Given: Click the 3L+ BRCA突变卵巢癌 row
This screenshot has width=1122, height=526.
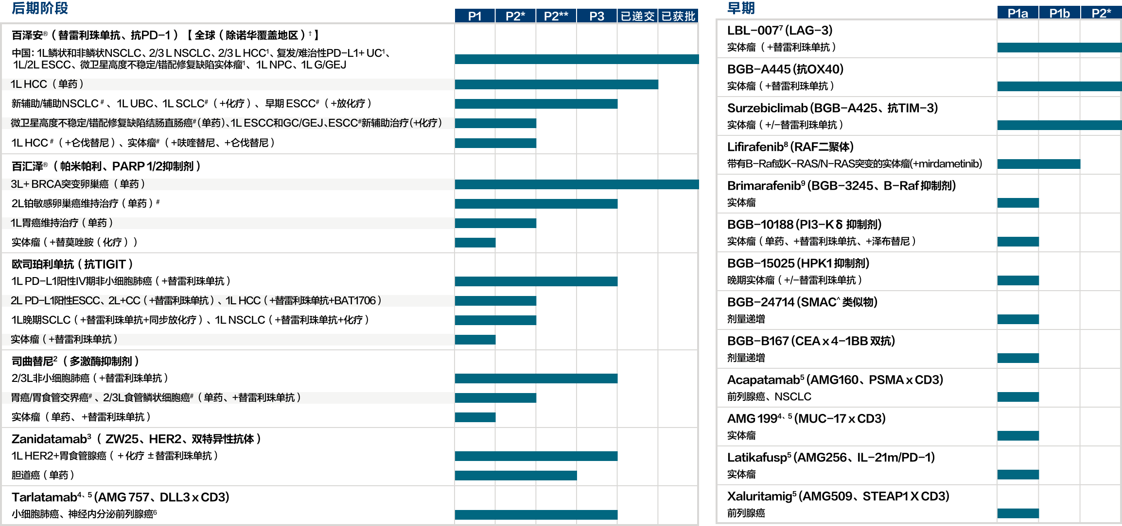Looking at the screenshot, I should (x=78, y=184).
